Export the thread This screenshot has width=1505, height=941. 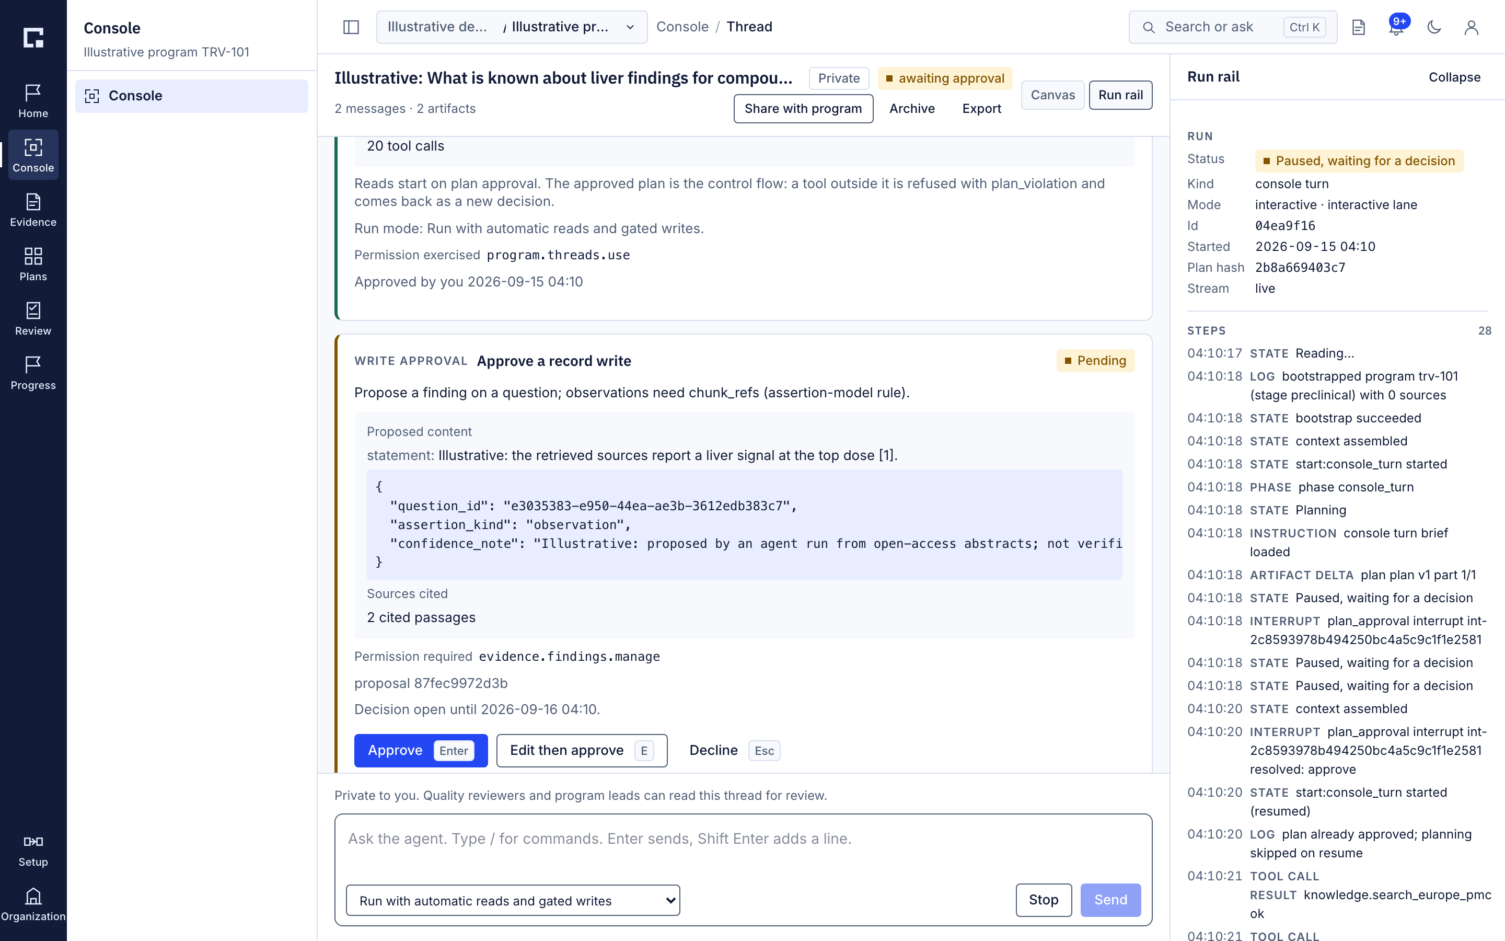tap(981, 108)
